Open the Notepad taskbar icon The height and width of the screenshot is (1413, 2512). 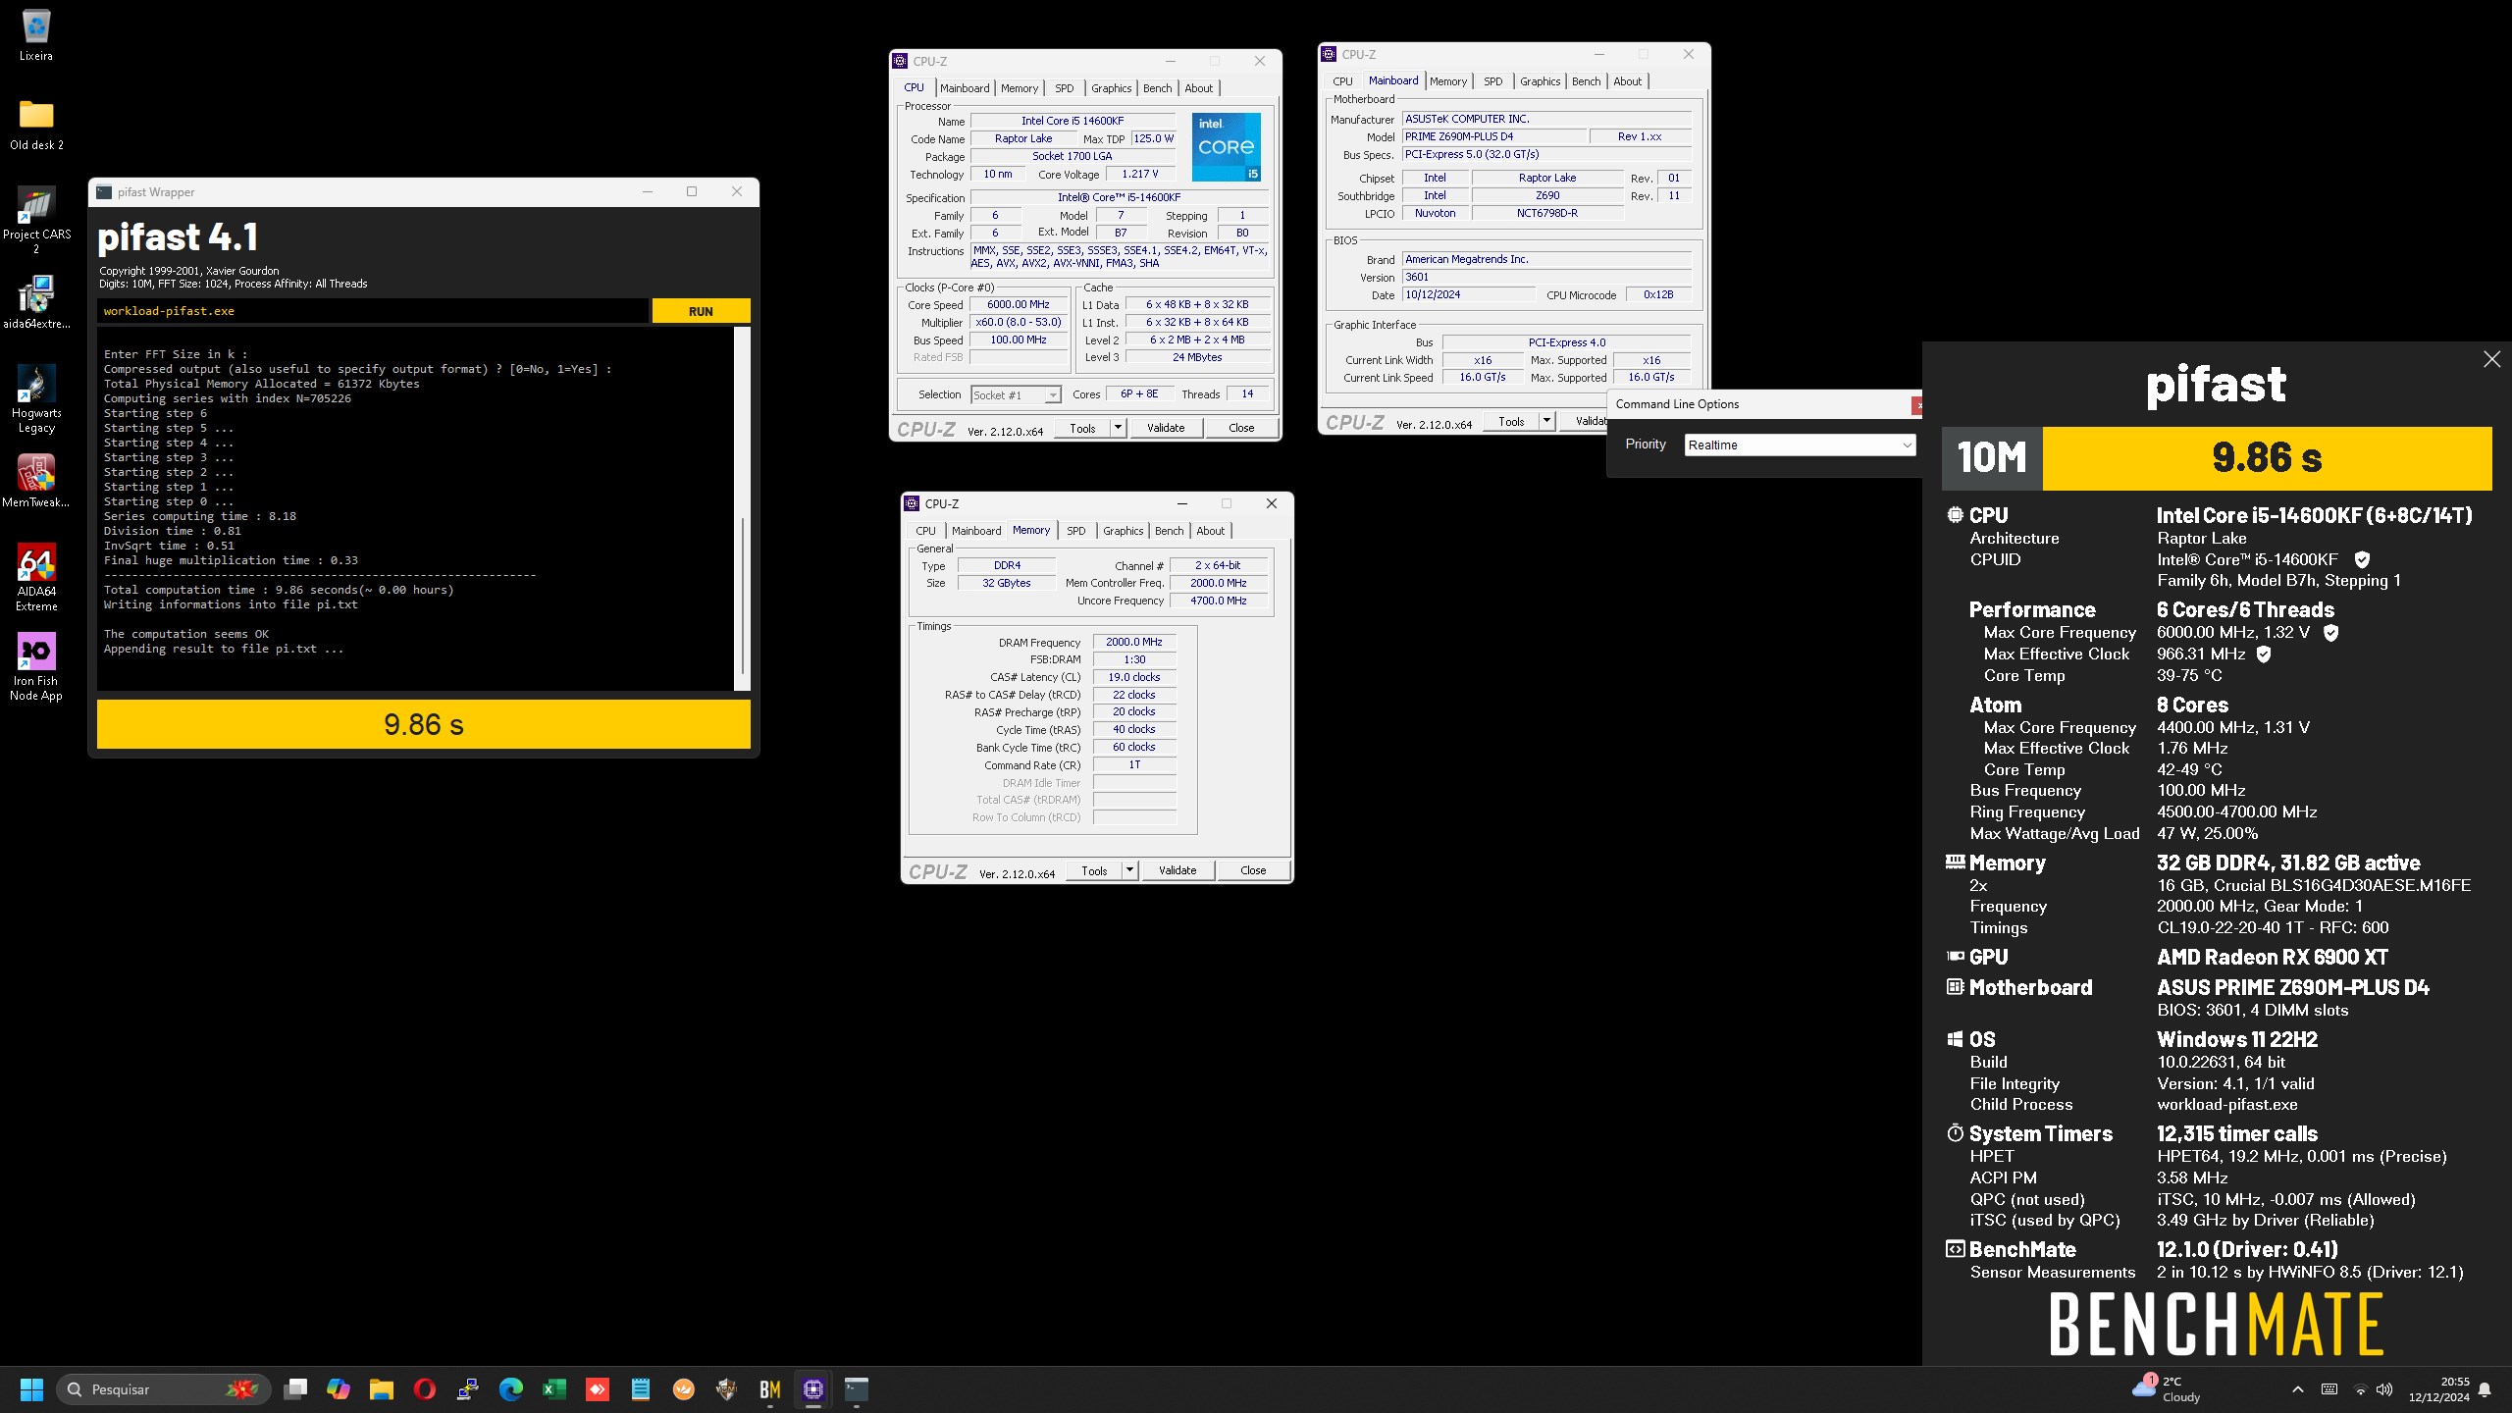641,1389
